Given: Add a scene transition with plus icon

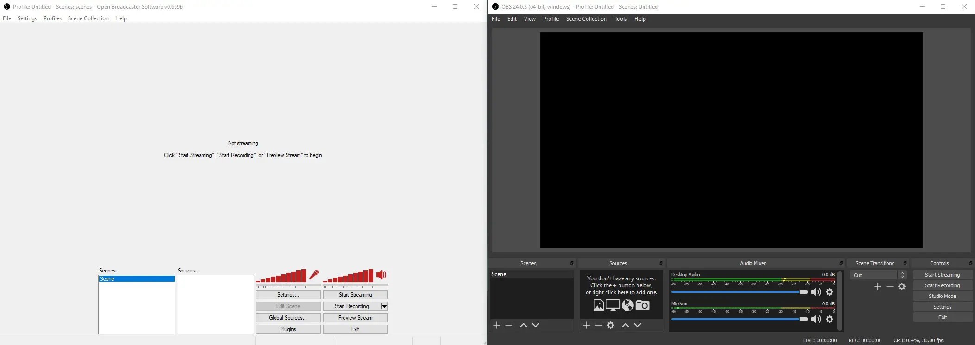Looking at the screenshot, I should point(878,287).
